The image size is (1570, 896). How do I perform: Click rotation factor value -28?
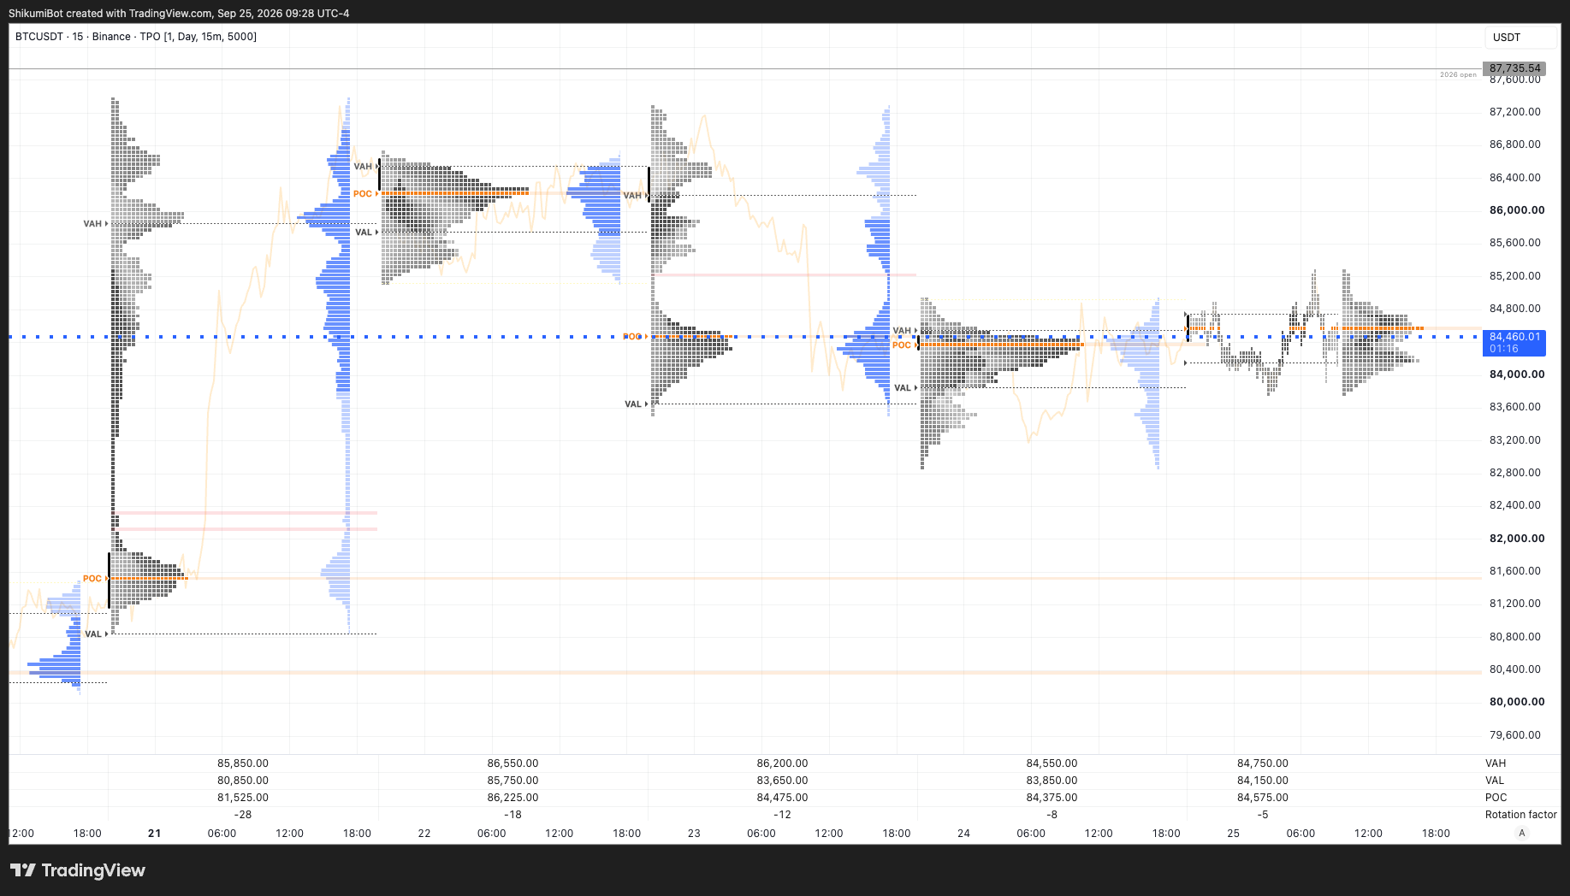[243, 815]
